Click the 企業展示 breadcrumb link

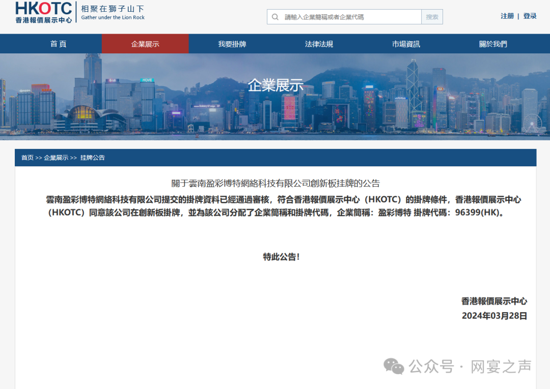[56, 158]
